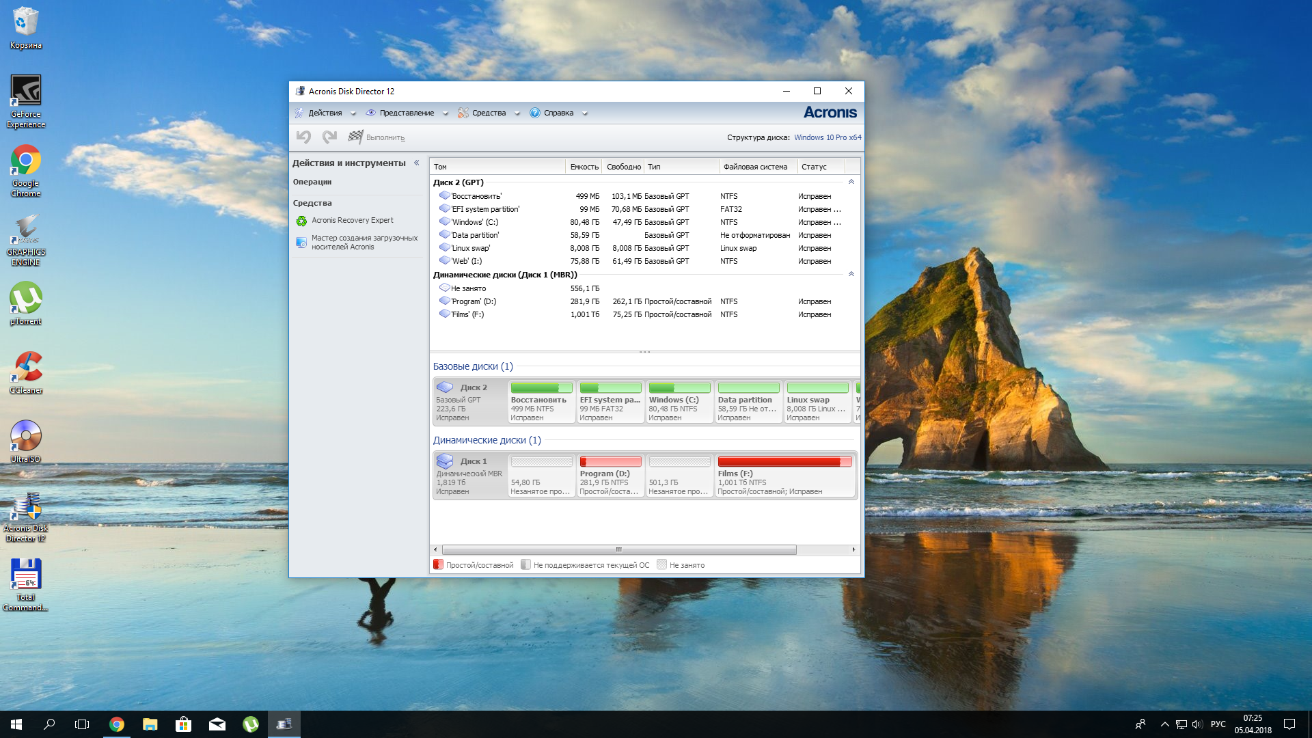This screenshot has height=738, width=1312.
Task: Open Google Chrome desktop shortcut
Action: (26, 171)
